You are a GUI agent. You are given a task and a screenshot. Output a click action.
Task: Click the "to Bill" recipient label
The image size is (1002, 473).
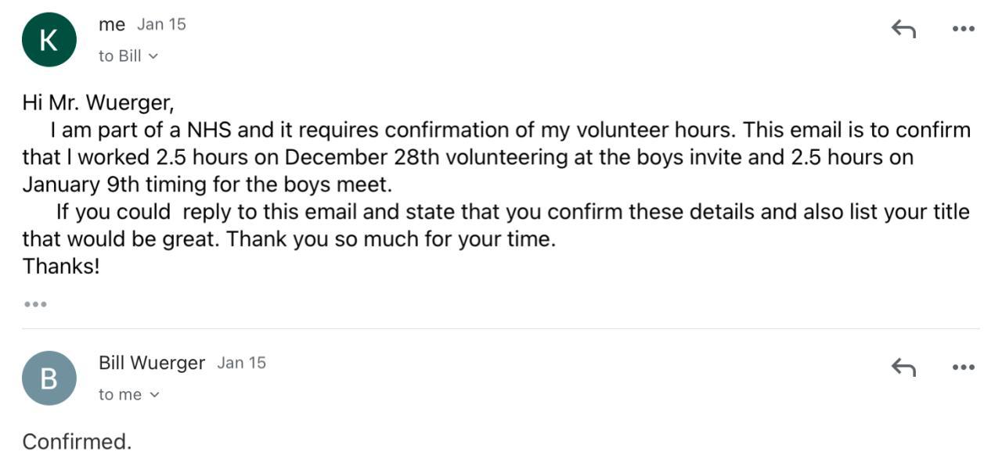(120, 56)
